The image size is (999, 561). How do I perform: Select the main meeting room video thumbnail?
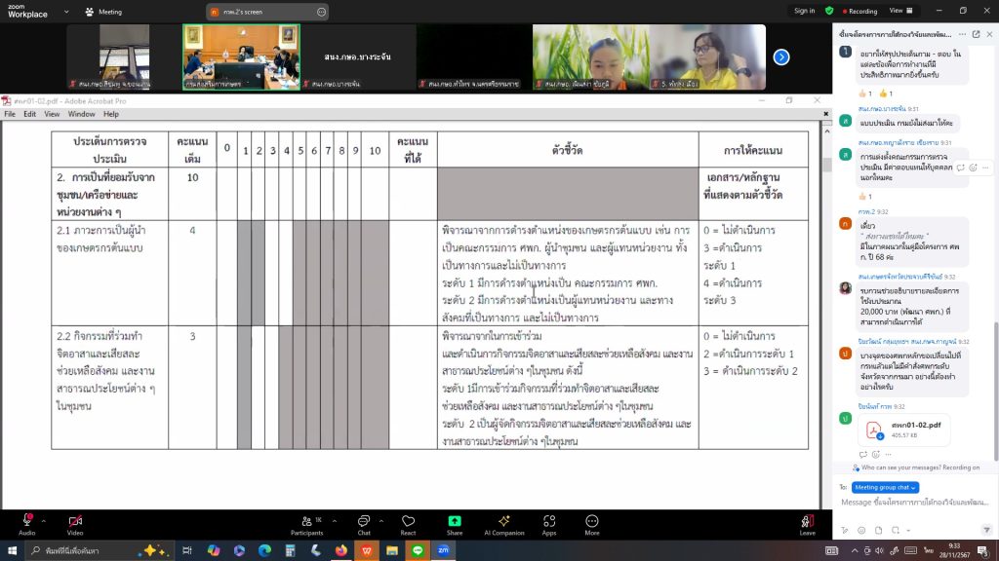point(241,56)
